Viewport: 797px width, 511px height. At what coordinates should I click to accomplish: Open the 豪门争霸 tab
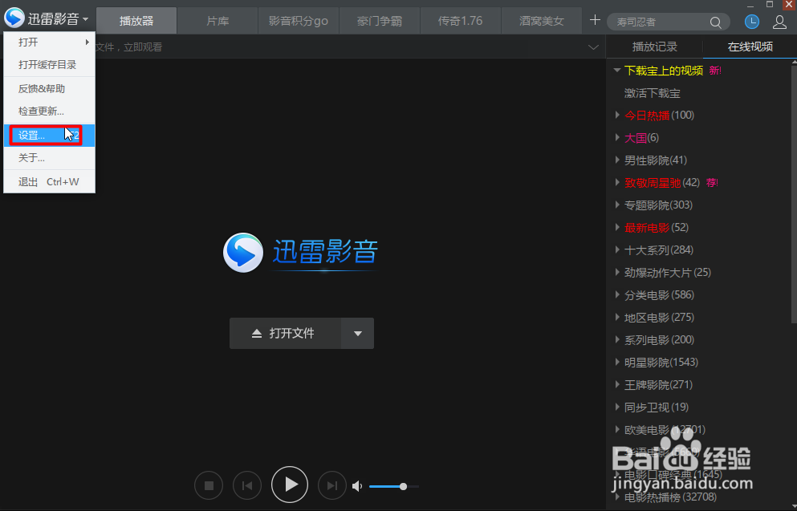[380, 21]
